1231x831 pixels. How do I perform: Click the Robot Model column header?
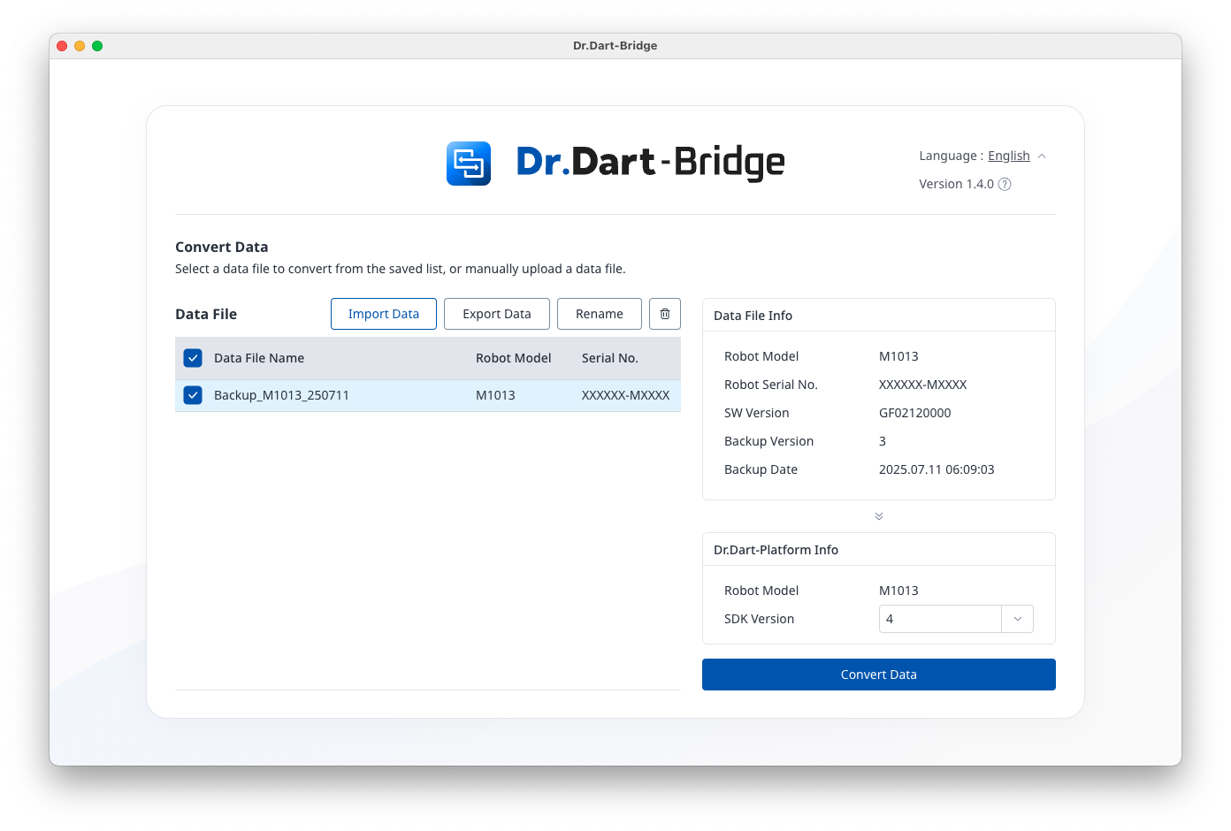(x=513, y=358)
